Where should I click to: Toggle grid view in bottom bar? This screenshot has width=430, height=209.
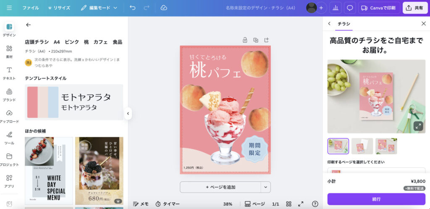pyautogui.click(x=289, y=204)
